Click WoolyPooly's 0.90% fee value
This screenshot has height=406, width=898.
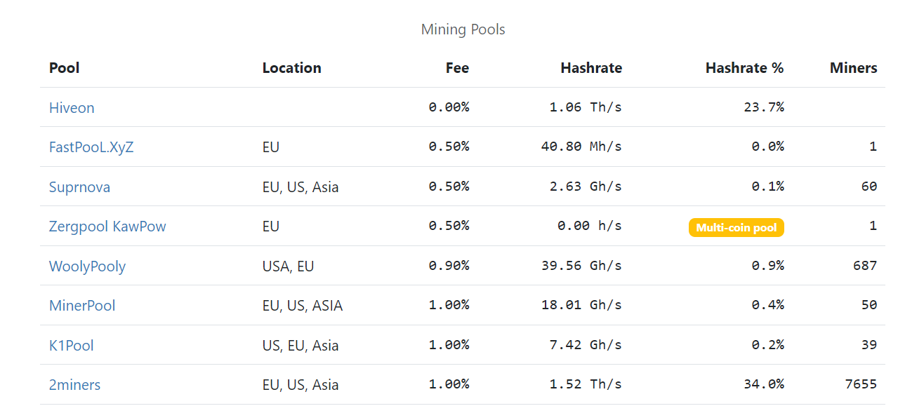pyautogui.click(x=449, y=266)
